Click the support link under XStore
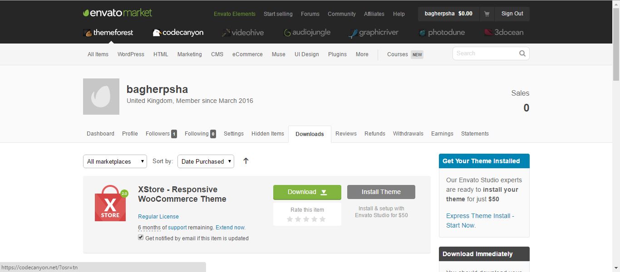The height and width of the screenshot is (272, 620). [177, 228]
